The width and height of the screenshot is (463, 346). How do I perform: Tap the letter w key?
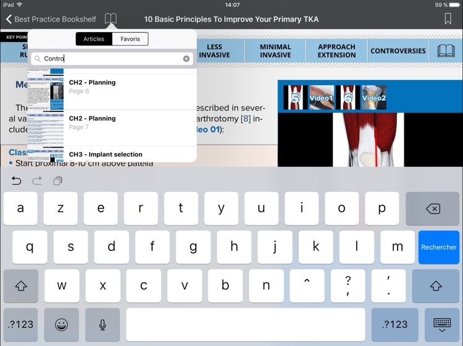(x=62, y=286)
